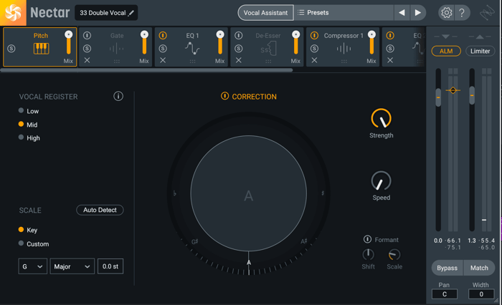Viewport: 502px width, 305px height.
Task: Open the Presets list
Action: pyautogui.click(x=344, y=13)
